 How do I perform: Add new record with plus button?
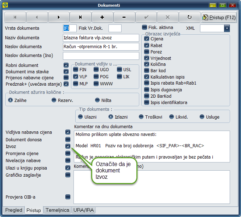pos(102,17)
